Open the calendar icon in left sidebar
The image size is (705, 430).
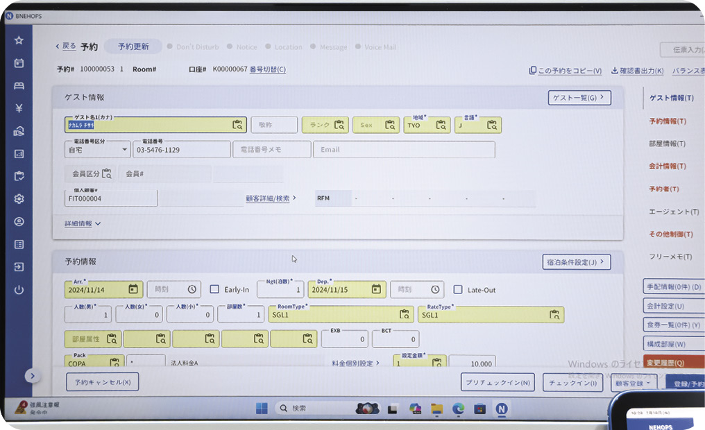(19, 63)
